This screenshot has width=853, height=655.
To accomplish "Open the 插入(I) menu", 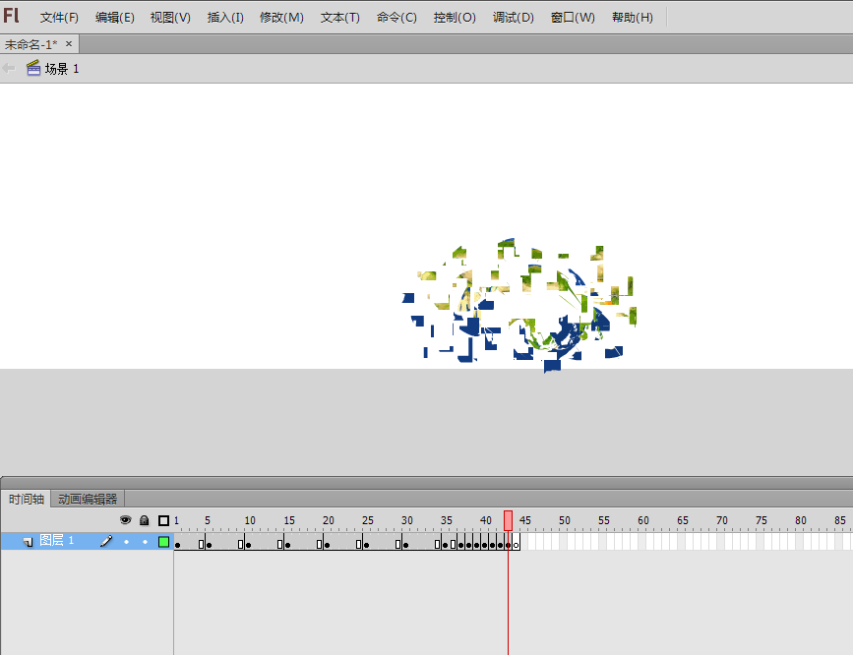I will 225,18.
